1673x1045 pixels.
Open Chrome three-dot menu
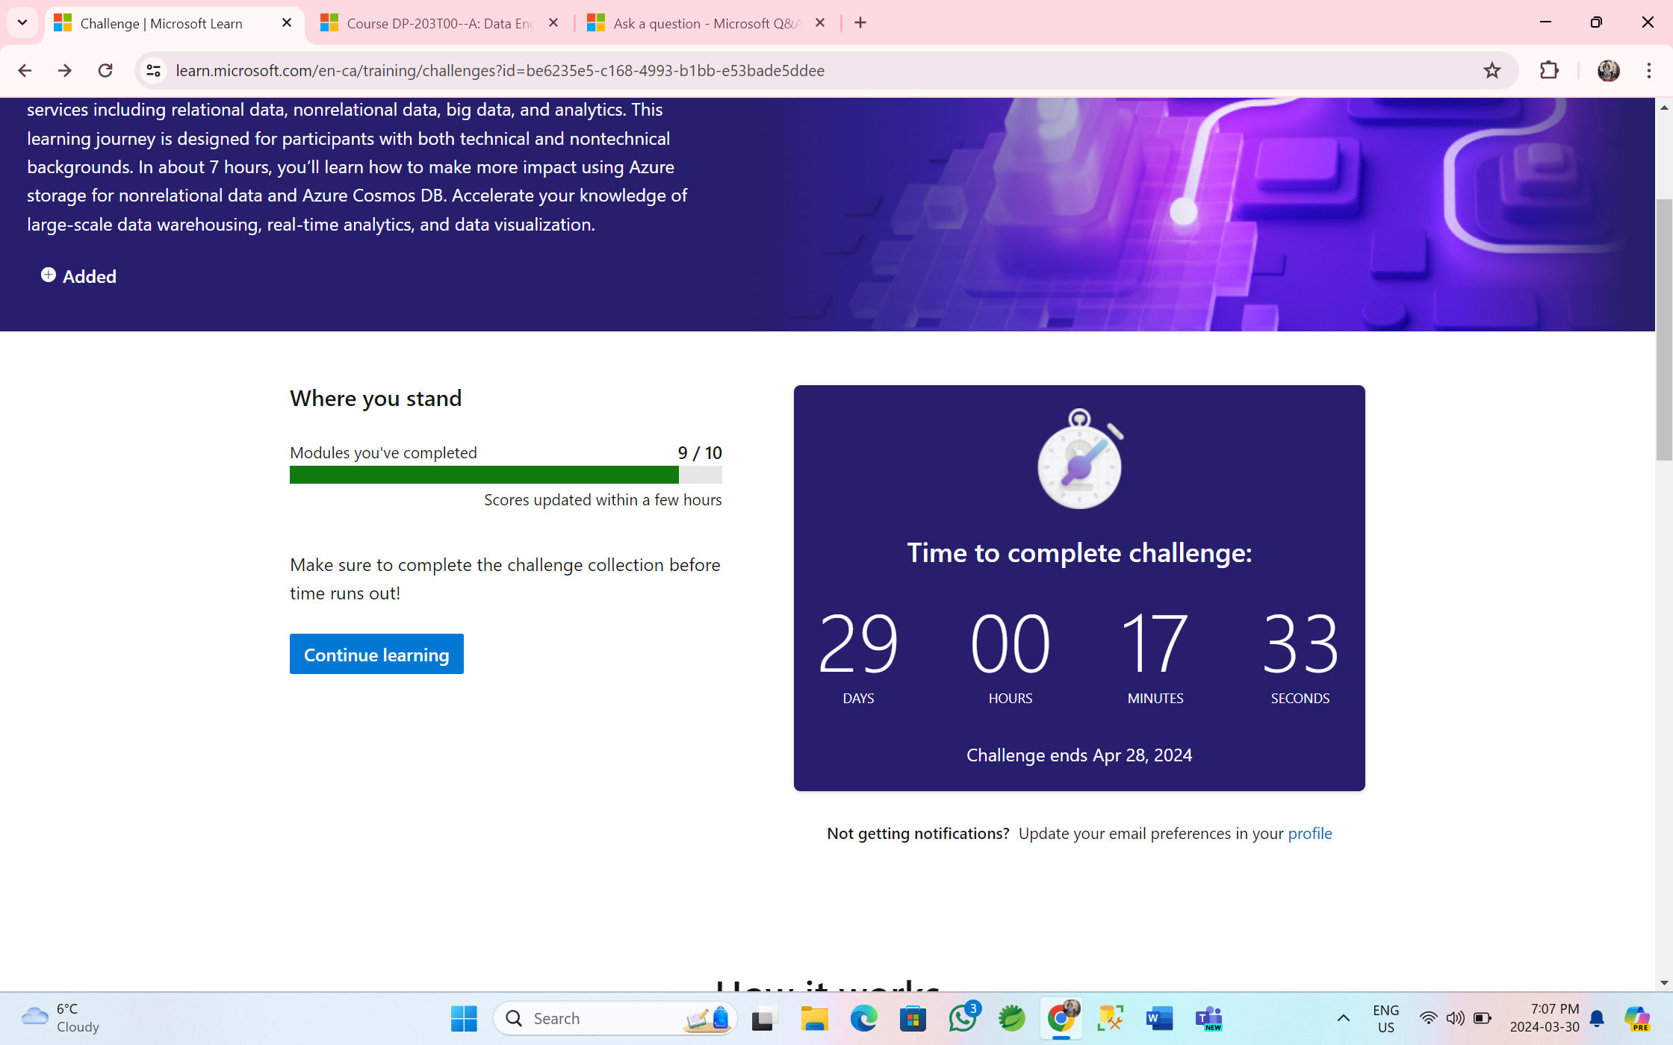(1649, 70)
